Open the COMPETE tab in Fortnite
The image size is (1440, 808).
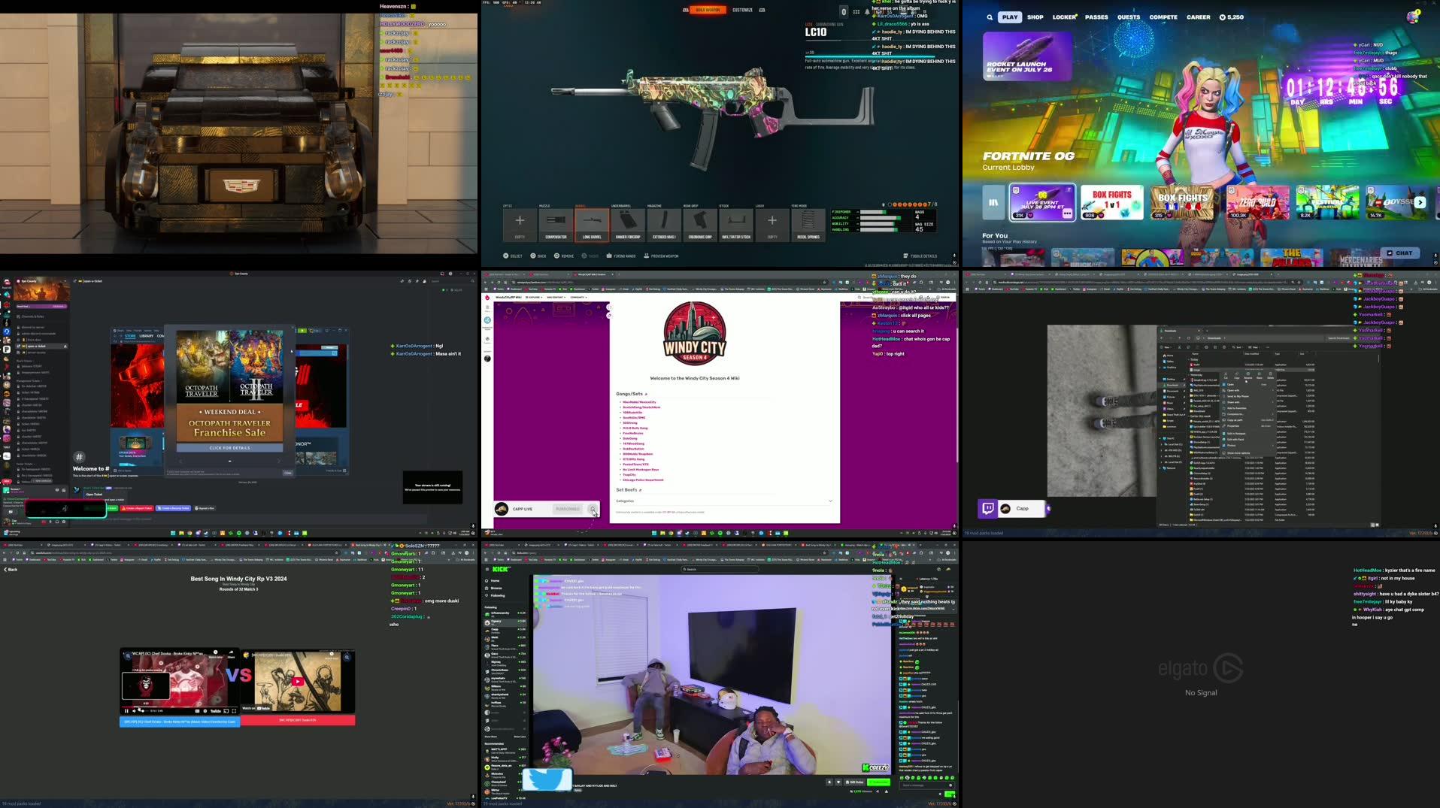click(1163, 17)
